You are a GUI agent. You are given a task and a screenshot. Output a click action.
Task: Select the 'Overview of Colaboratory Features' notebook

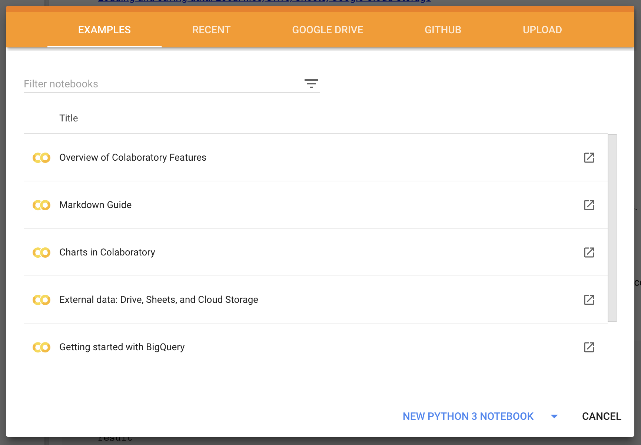click(x=133, y=157)
